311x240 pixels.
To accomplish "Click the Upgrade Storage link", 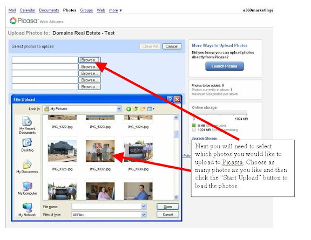I will 204,138.
